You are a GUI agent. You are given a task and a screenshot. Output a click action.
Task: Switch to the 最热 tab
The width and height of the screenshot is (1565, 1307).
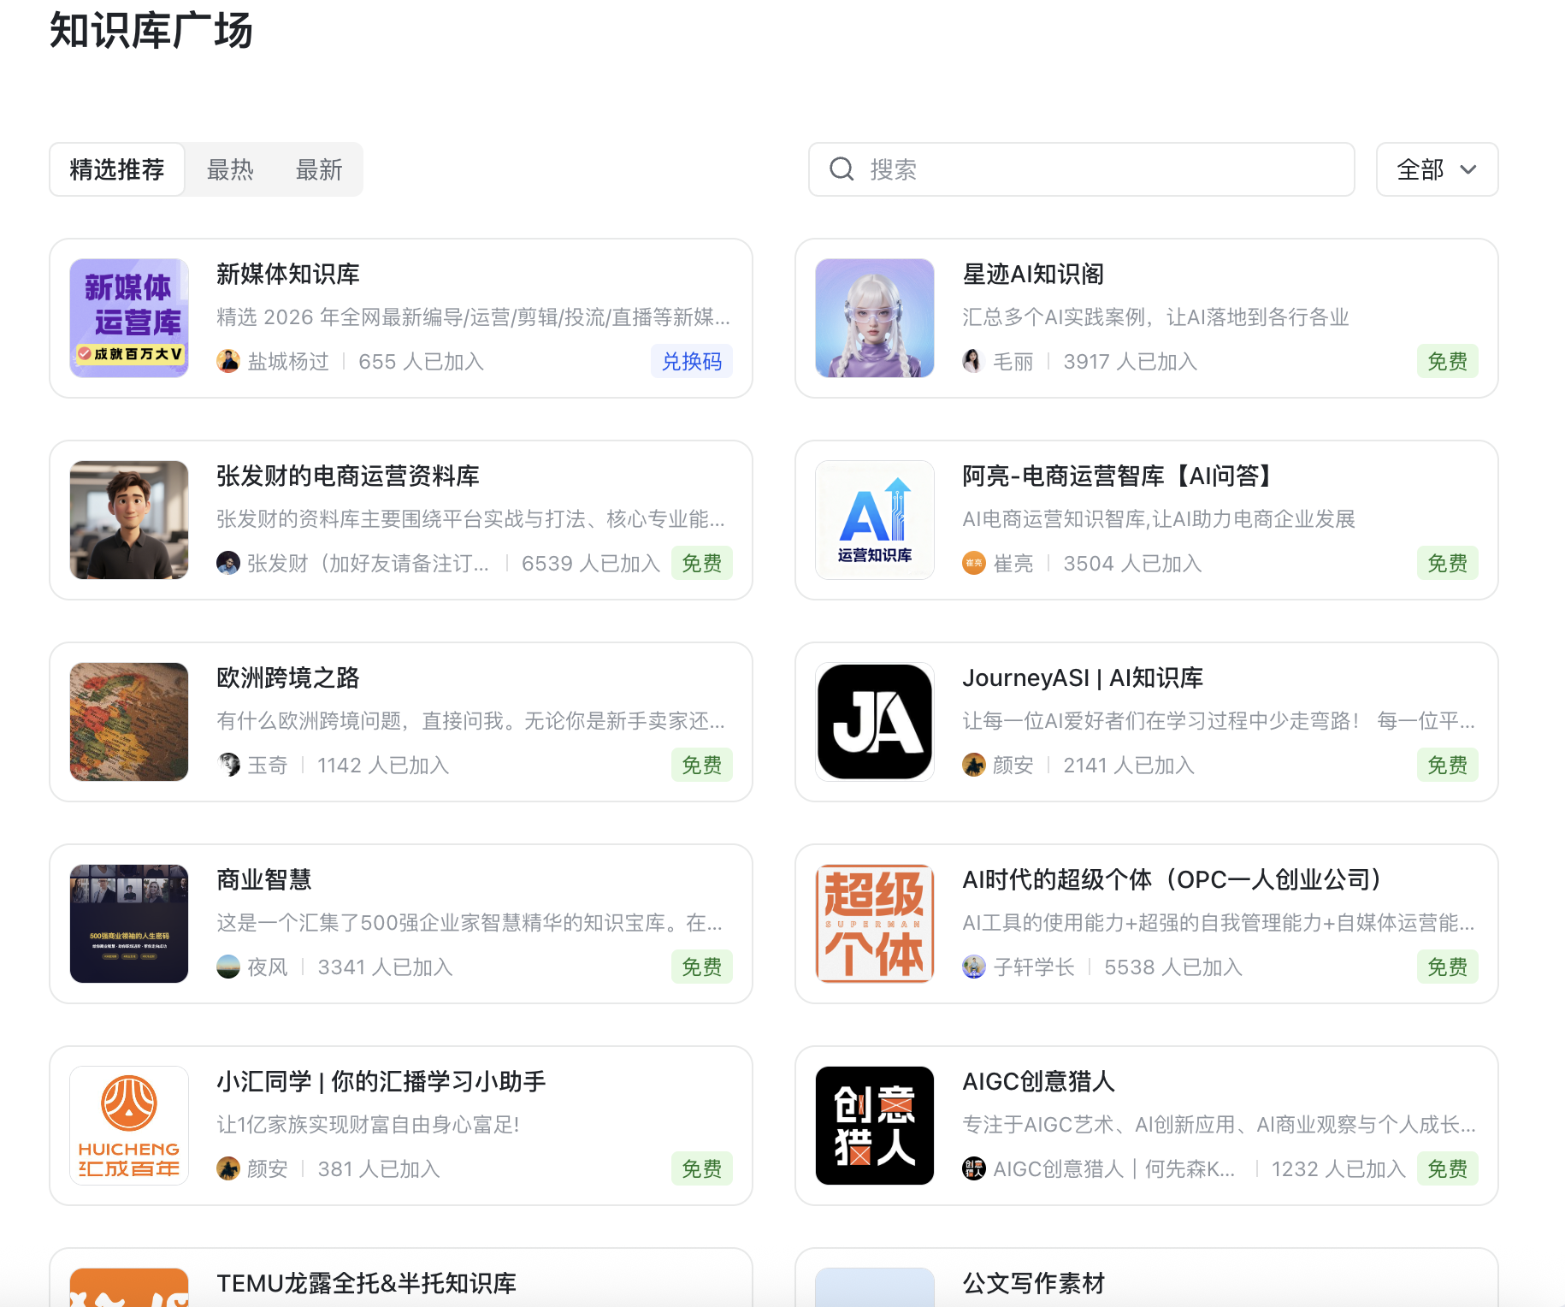click(230, 169)
